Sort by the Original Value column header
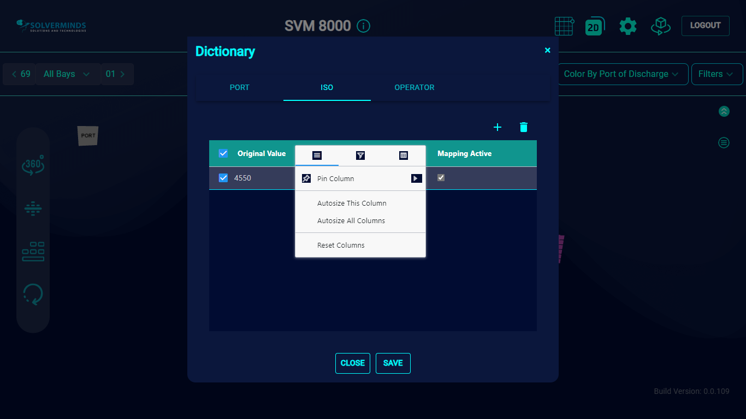The width and height of the screenshot is (746, 419). [262, 153]
